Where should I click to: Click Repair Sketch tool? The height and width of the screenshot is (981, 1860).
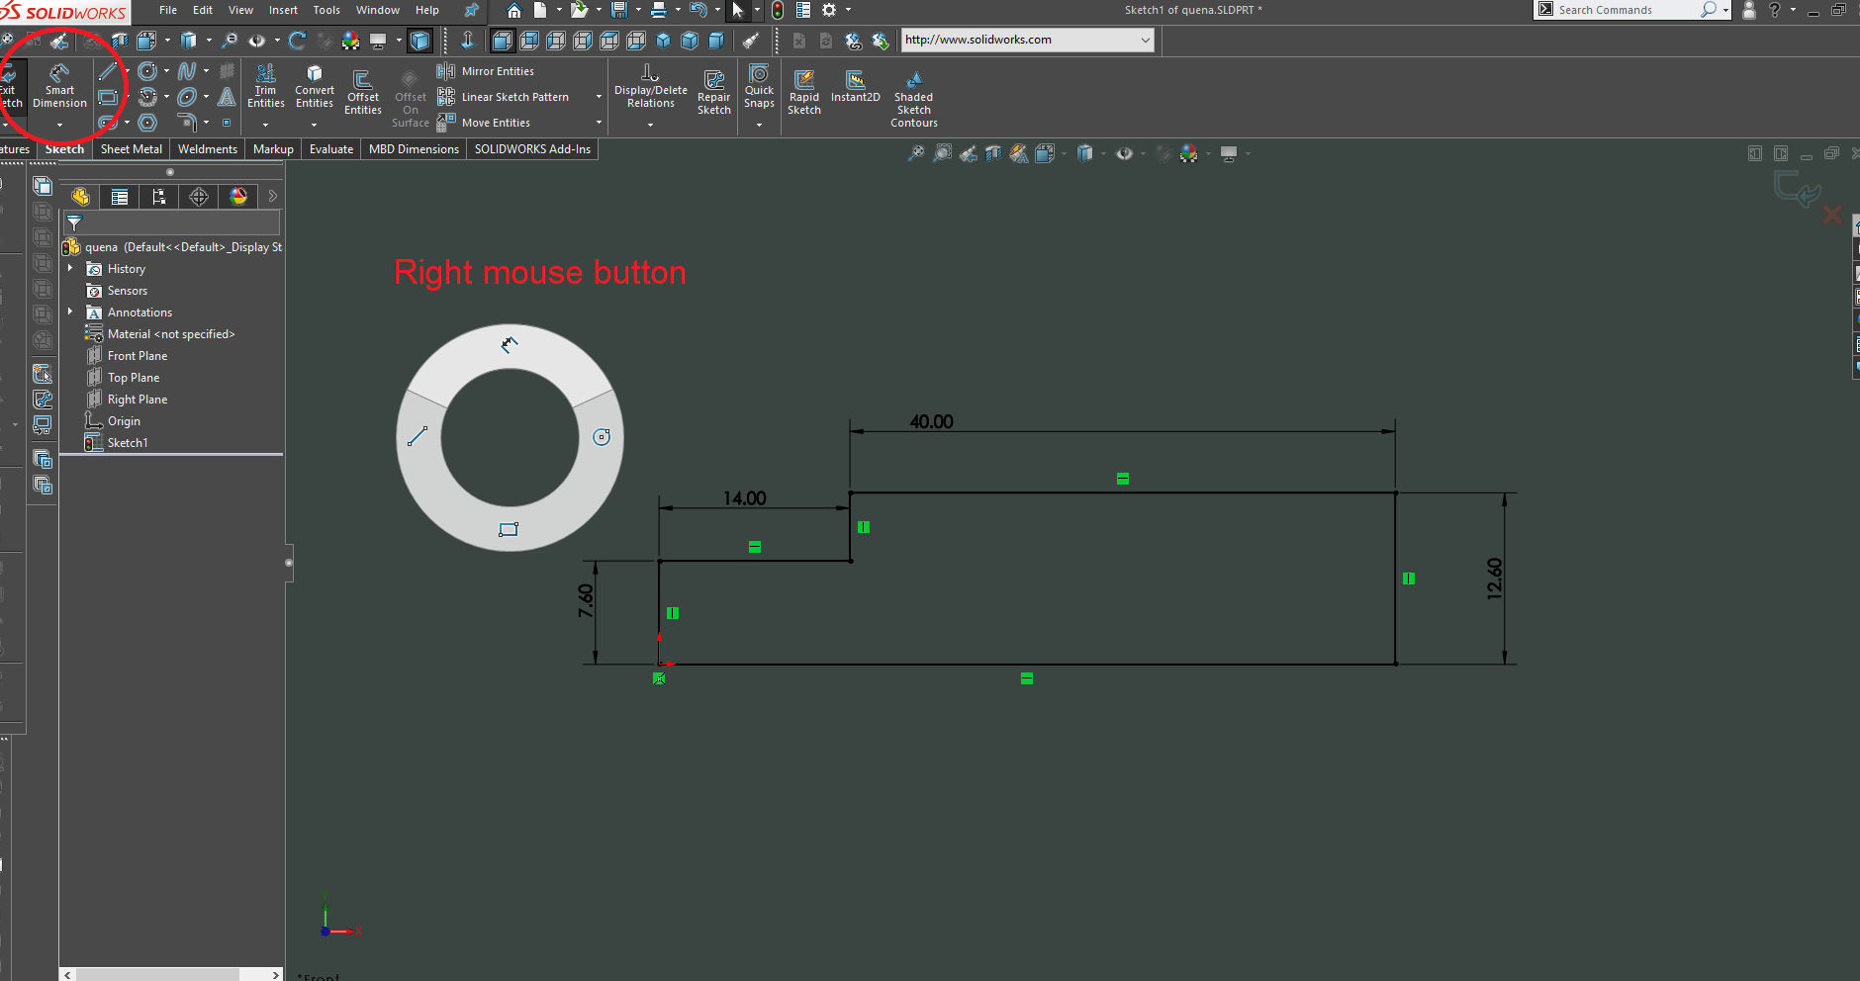click(713, 92)
